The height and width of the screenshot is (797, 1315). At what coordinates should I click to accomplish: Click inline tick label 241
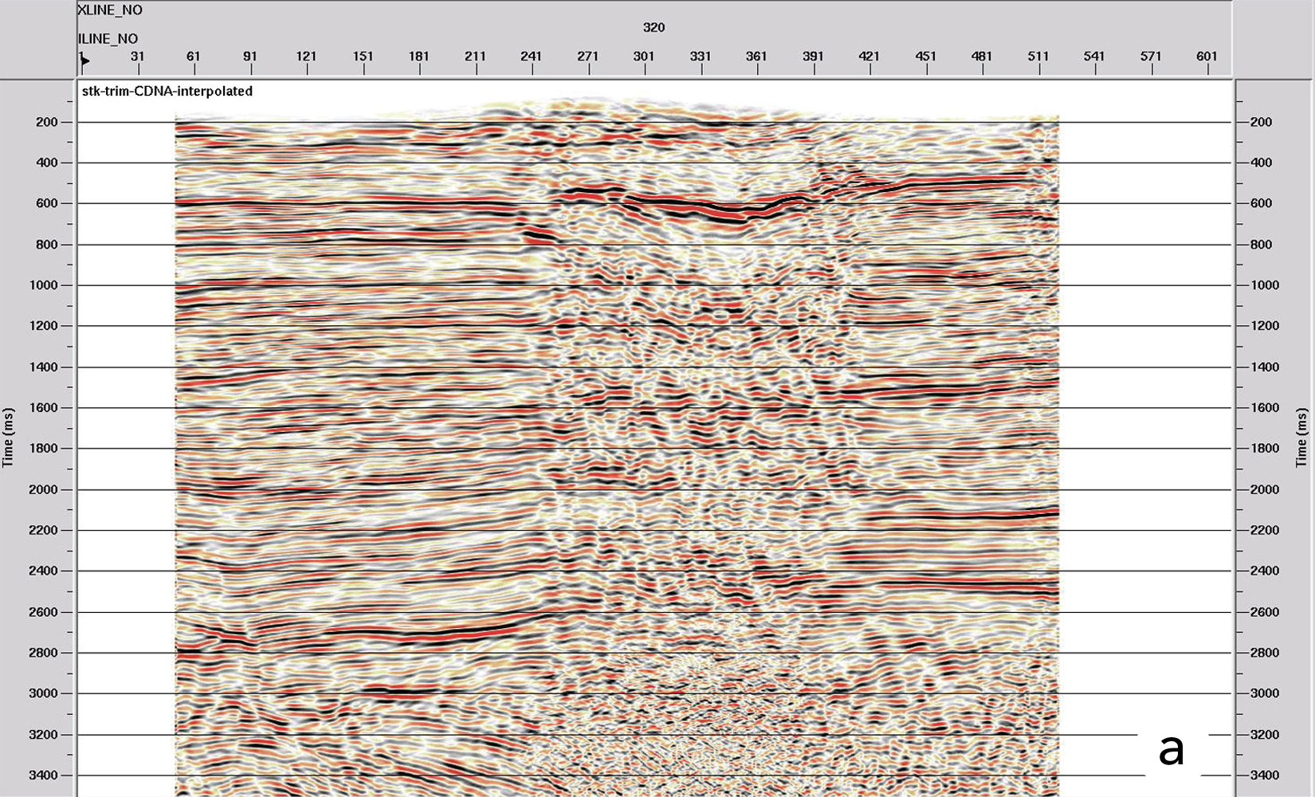pyautogui.click(x=531, y=56)
